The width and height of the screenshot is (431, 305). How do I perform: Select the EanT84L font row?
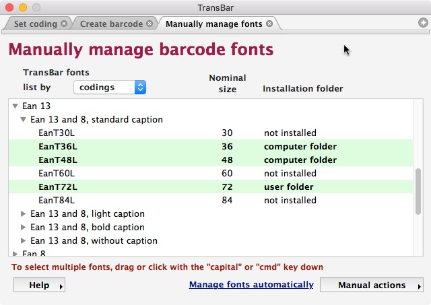[x=211, y=200]
